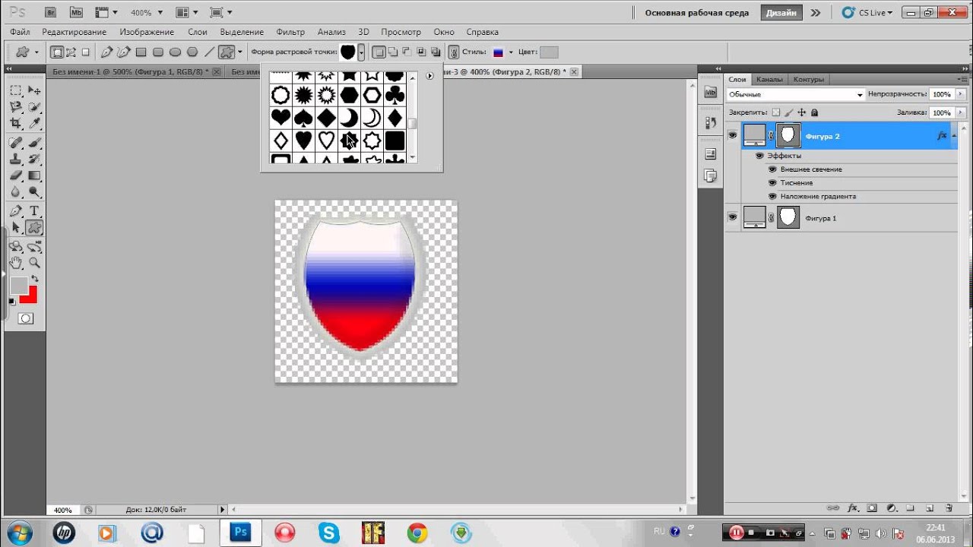Toggle visibility of Внешнее свечение effect
Screen dimensions: 973x547
tap(772, 169)
